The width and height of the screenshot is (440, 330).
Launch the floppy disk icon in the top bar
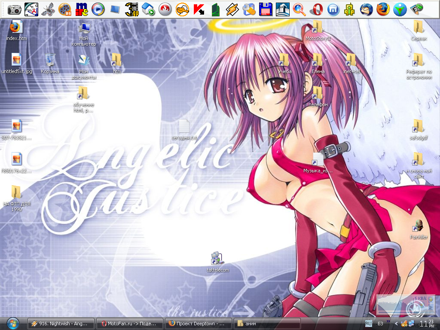tap(266, 10)
